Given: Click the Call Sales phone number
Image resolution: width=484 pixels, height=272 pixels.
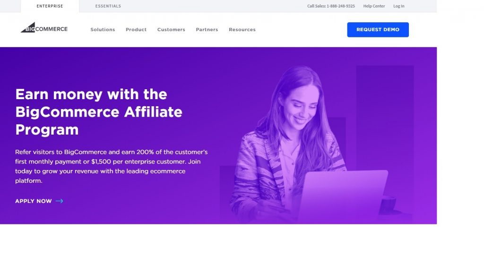Looking at the screenshot, I should click(331, 6).
